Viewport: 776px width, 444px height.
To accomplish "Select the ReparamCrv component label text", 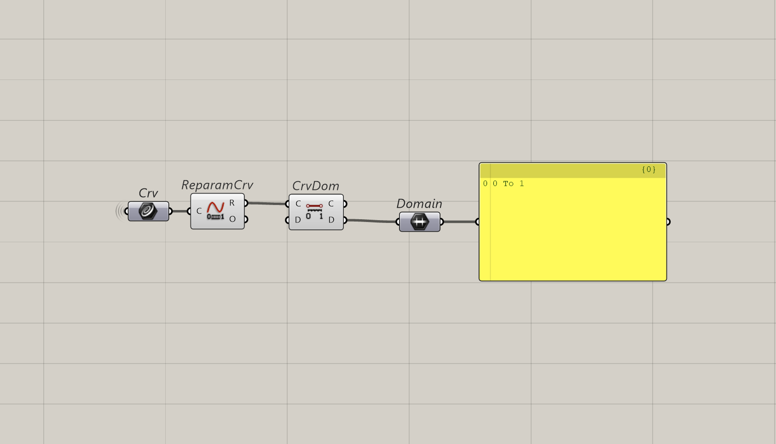I will [217, 185].
